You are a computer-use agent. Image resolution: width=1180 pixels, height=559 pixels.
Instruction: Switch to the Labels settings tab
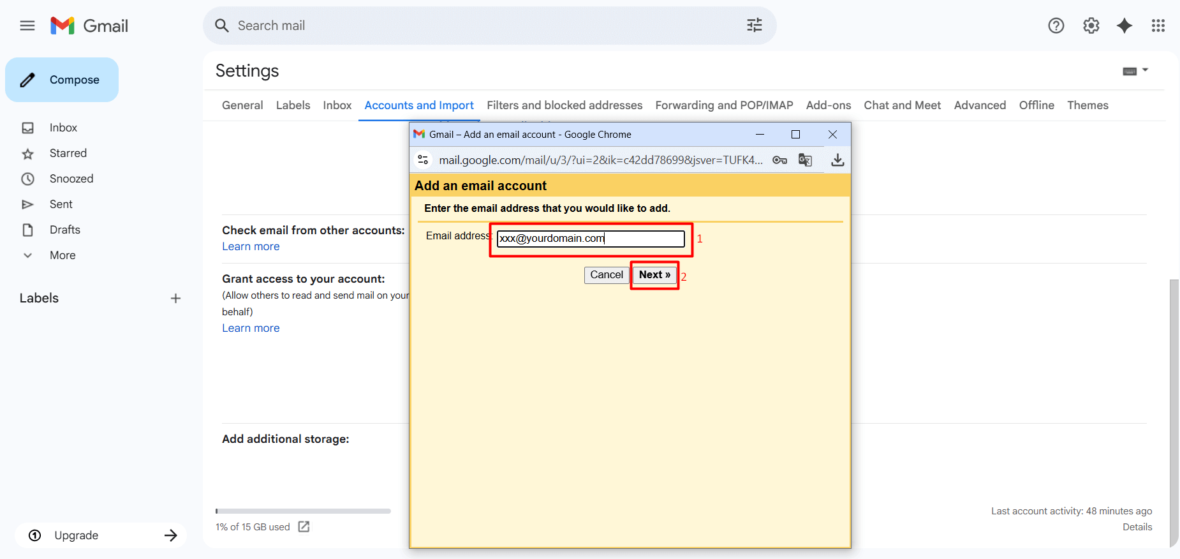point(293,105)
